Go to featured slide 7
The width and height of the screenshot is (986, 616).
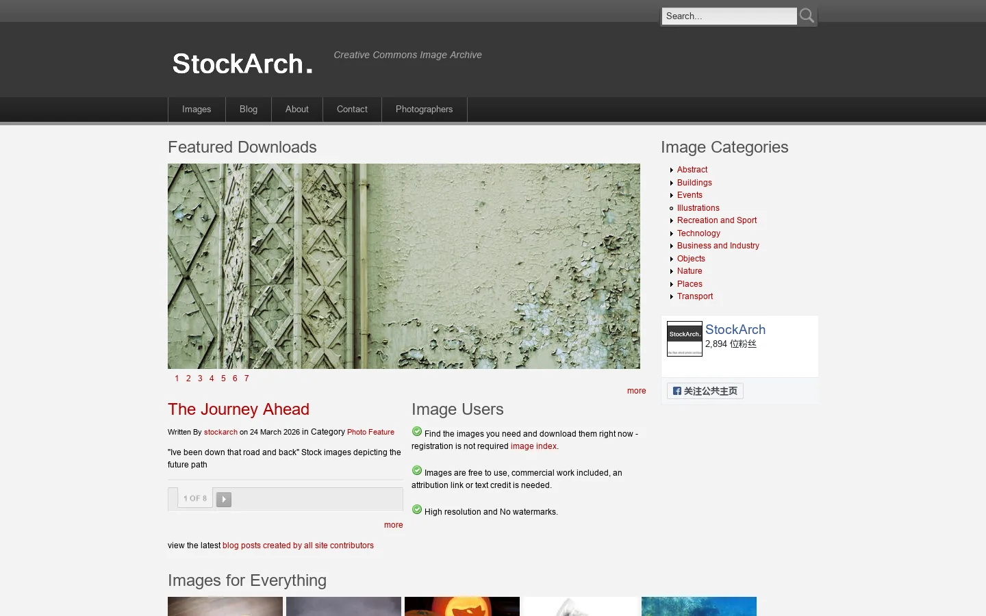[x=246, y=378]
